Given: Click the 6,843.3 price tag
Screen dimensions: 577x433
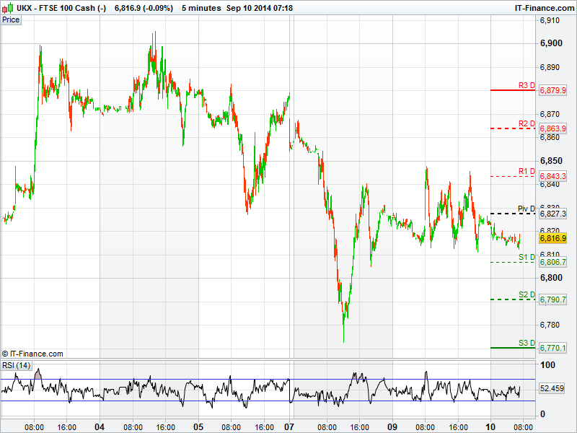Looking at the screenshot, I should tap(553, 176).
